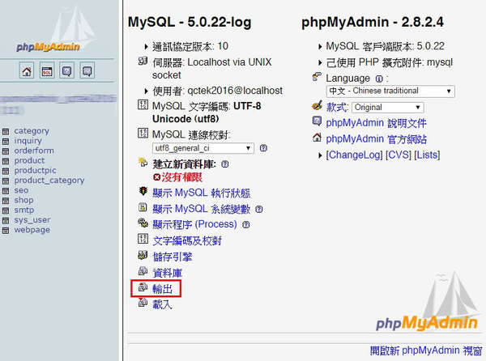Click the phpMyAdmin logo in the sidebar
The height and width of the screenshot is (361, 486).
(48, 46)
